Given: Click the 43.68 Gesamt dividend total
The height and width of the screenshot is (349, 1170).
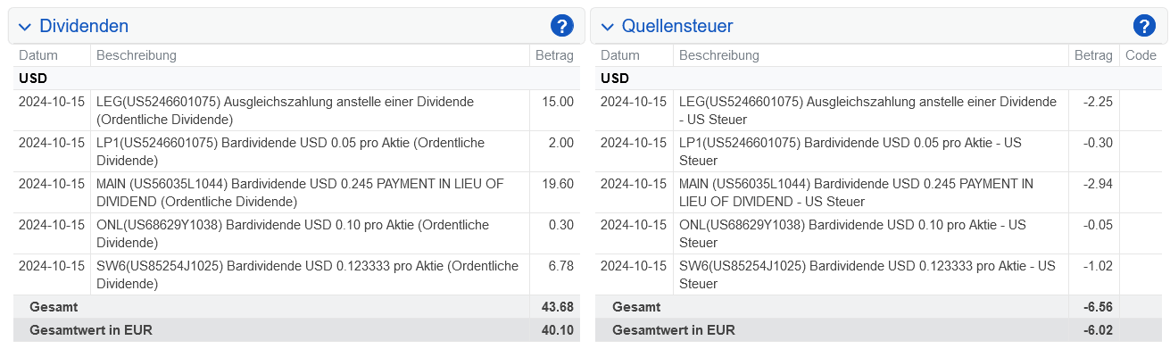Looking at the screenshot, I should pos(557,307).
